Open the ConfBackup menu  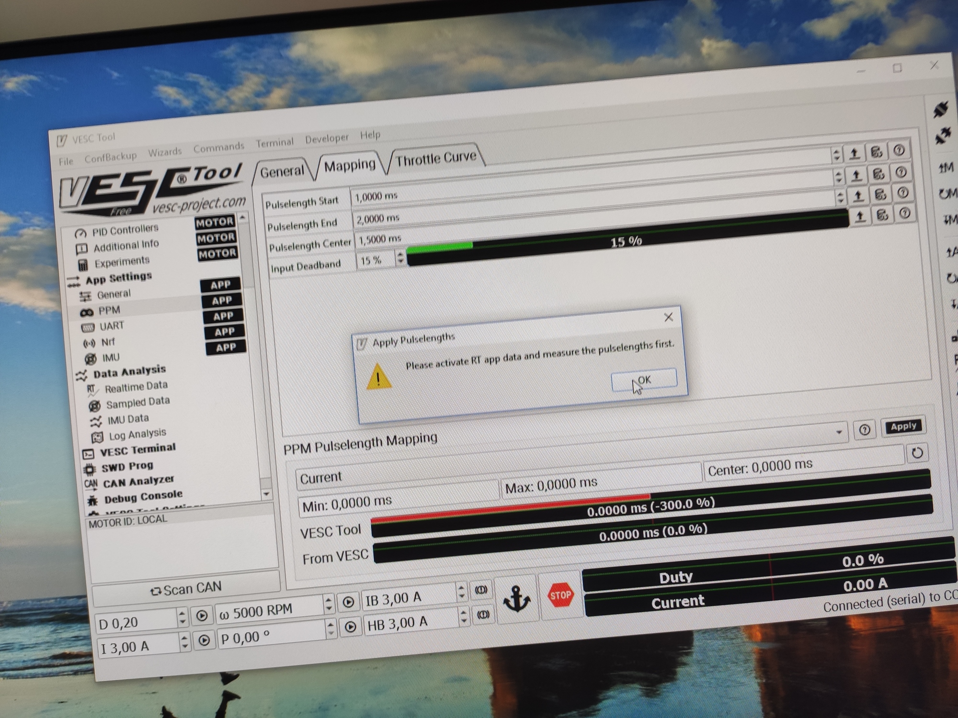[x=111, y=157]
